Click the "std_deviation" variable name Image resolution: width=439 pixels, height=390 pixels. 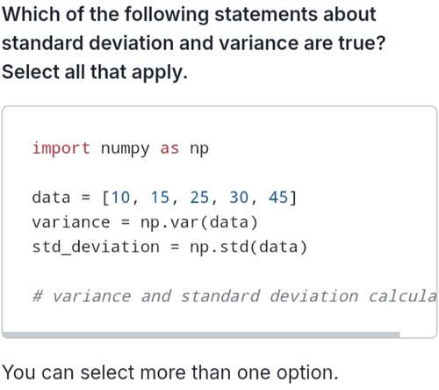tap(96, 248)
